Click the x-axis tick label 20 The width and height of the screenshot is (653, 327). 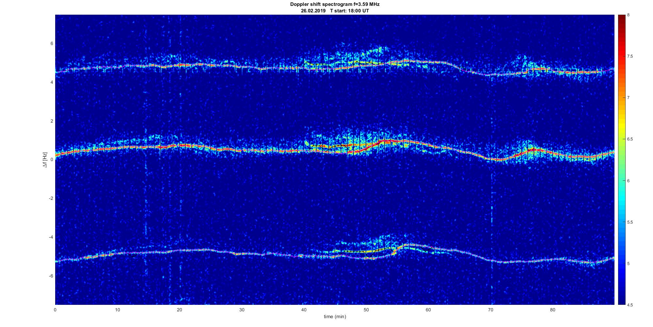[x=180, y=310]
